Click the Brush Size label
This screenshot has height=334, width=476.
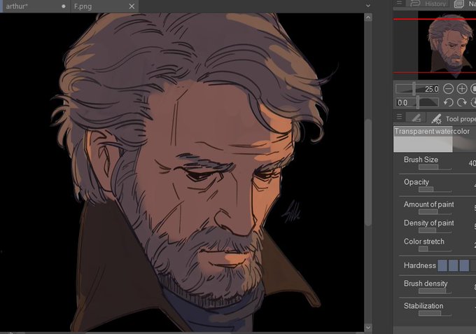pos(421,160)
